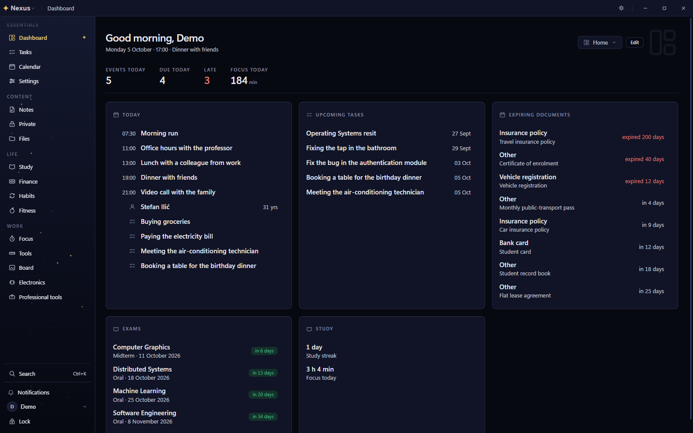Open the Settings sliders icon

(x=12, y=81)
